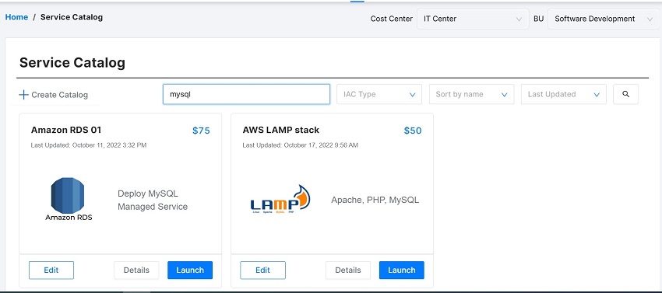Open the Cost Center IT Center dropdown

pyautogui.click(x=473, y=19)
